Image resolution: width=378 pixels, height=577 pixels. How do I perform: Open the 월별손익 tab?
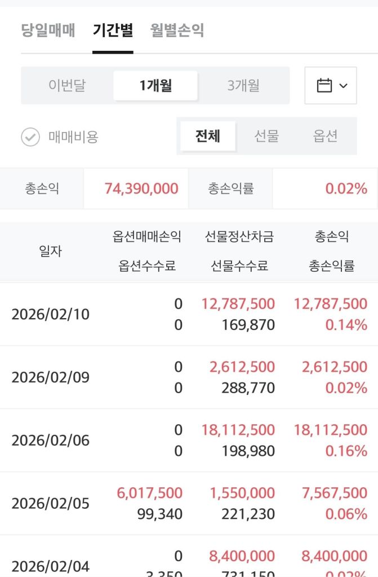(x=177, y=30)
